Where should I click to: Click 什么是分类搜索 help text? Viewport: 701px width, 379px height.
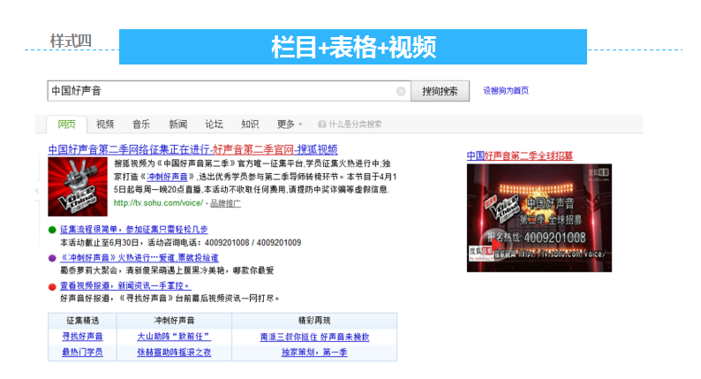355,125
